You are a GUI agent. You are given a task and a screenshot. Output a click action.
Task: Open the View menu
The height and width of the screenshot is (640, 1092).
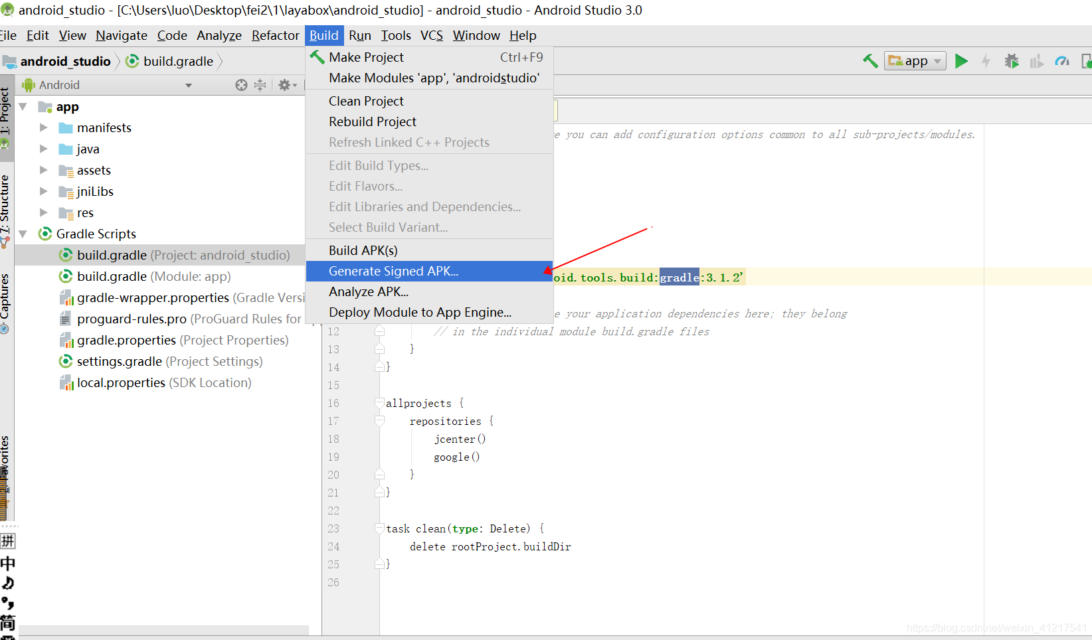72,35
